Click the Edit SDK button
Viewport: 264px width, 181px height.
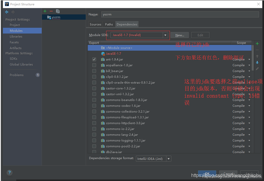(200, 35)
